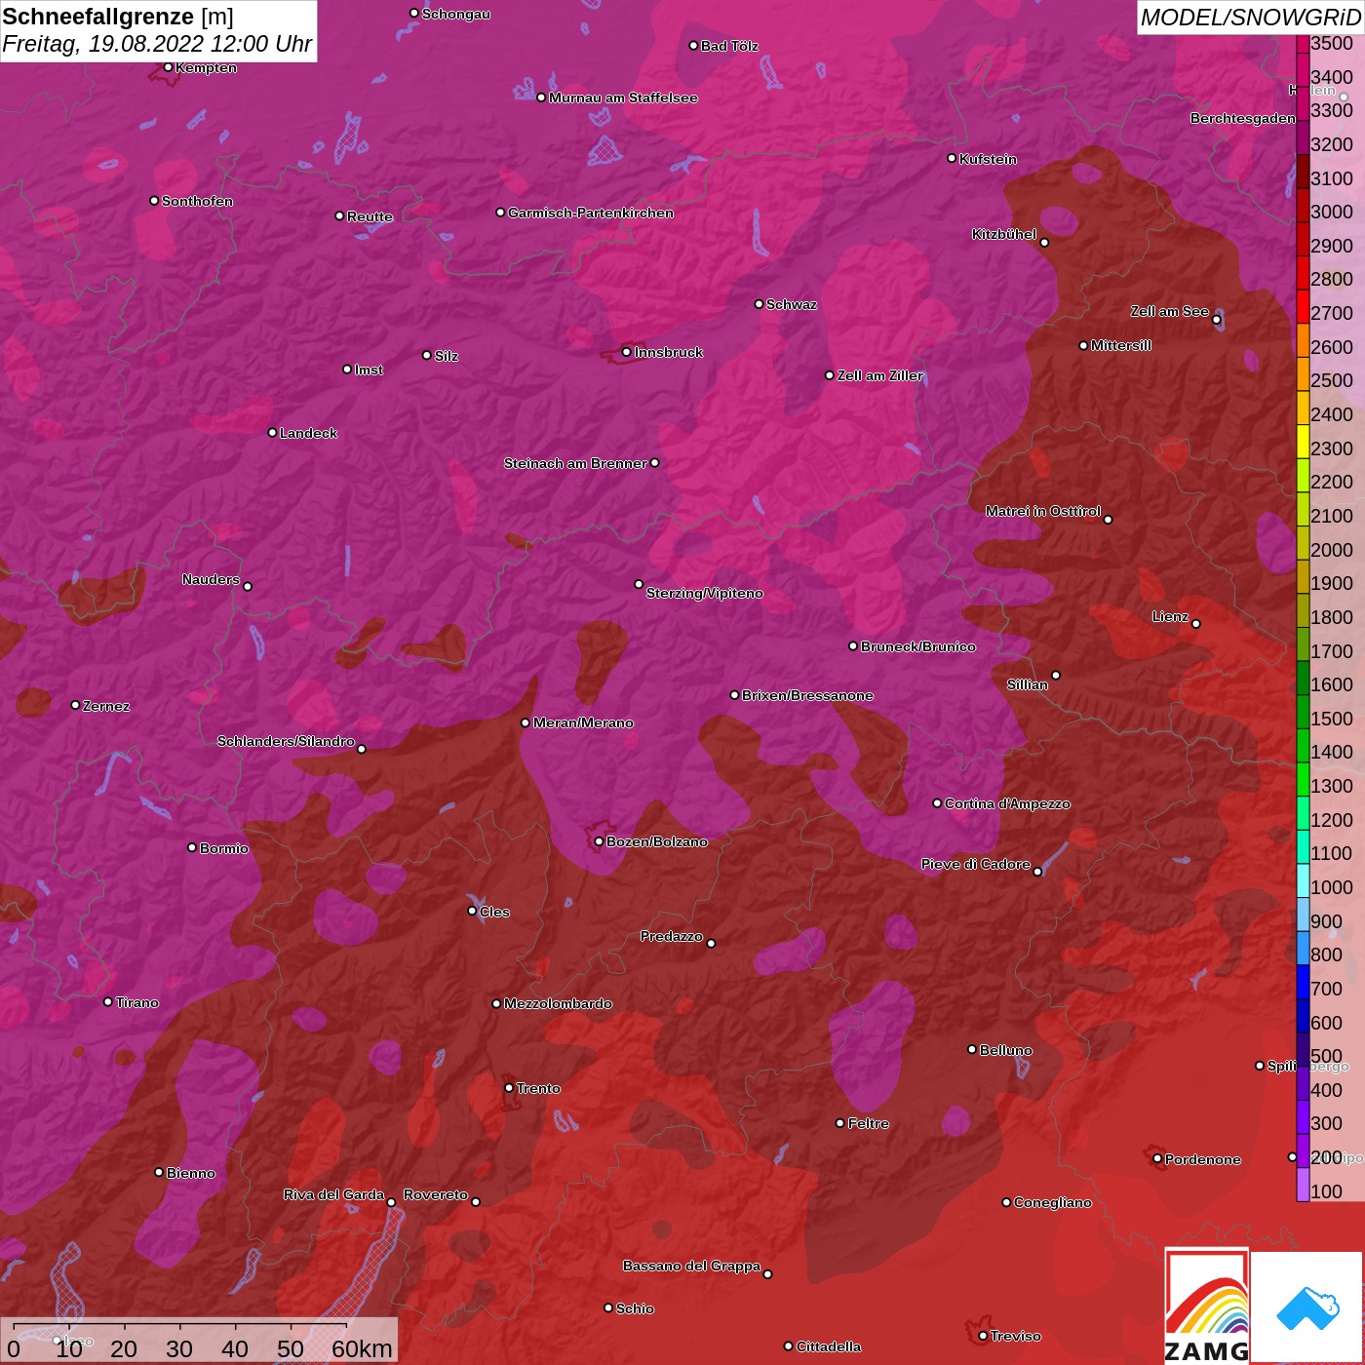Click the 'Kitzbühel' place name
Image resolution: width=1365 pixels, height=1365 pixels.
click(x=1004, y=234)
